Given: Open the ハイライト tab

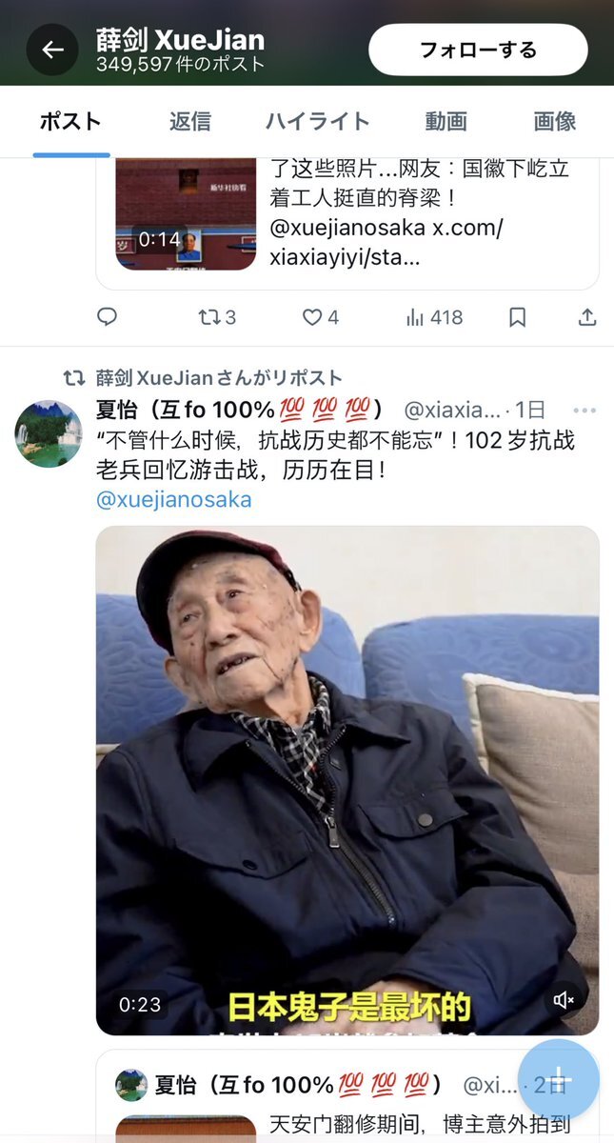Looking at the screenshot, I should pos(317,122).
